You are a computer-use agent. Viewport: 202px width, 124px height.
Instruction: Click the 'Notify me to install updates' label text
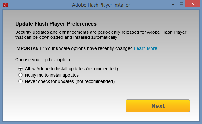pos(52,75)
